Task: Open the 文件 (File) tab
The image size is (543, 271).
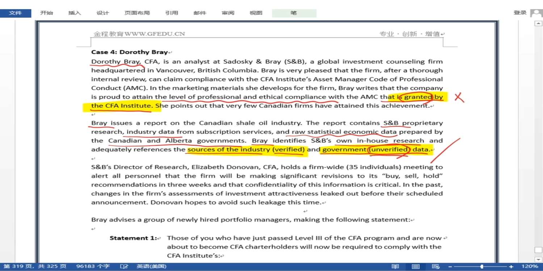Action: [15, 13]
